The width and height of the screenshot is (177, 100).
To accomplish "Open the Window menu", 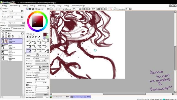I will point(66,6).
